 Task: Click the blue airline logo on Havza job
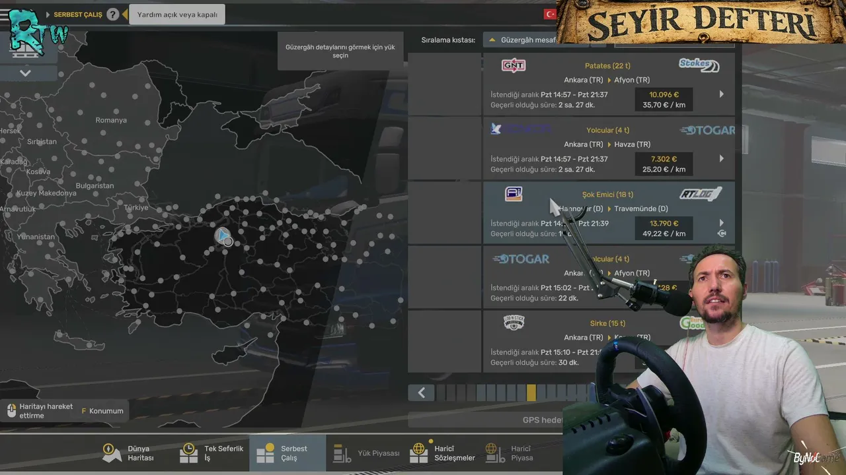coord(521,129)
